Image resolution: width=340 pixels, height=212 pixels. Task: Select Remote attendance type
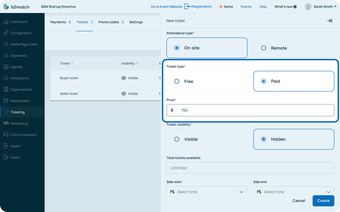coord(294,48)
